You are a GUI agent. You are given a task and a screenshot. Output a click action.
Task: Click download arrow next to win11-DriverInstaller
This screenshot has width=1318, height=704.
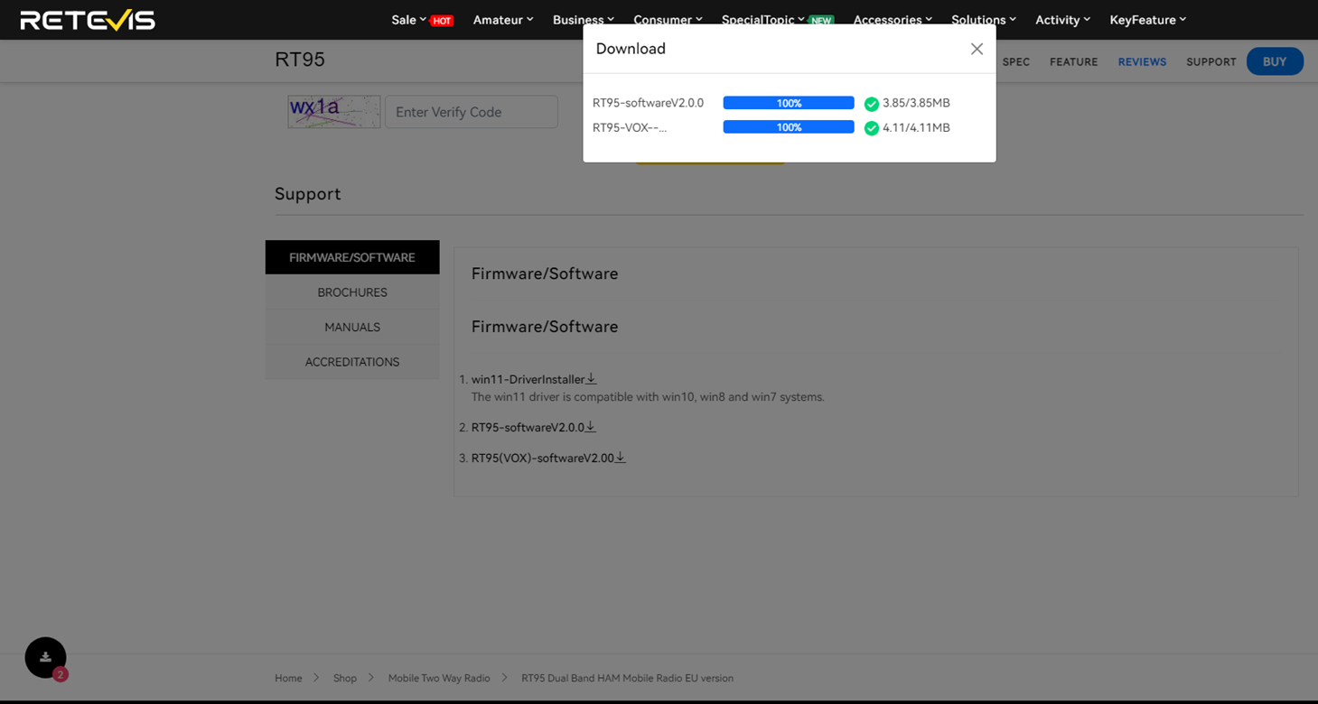pyautogui.click(x=592, y=379)
